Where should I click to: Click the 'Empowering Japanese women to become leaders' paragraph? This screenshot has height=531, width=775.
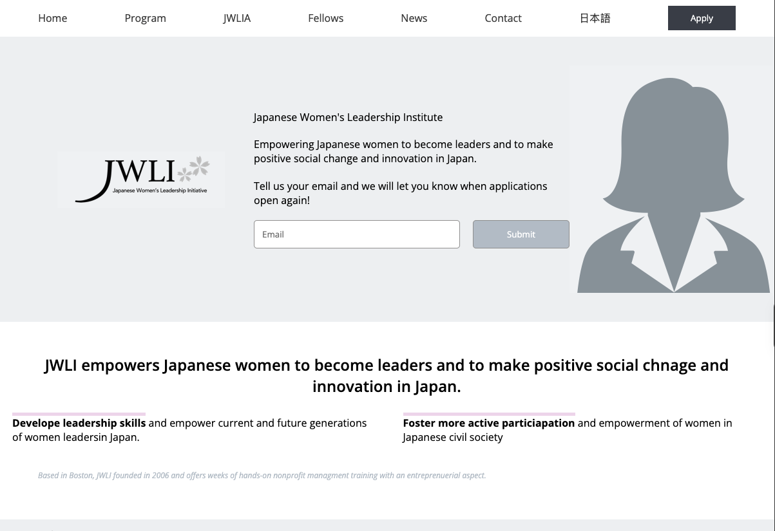pos(403,151)
